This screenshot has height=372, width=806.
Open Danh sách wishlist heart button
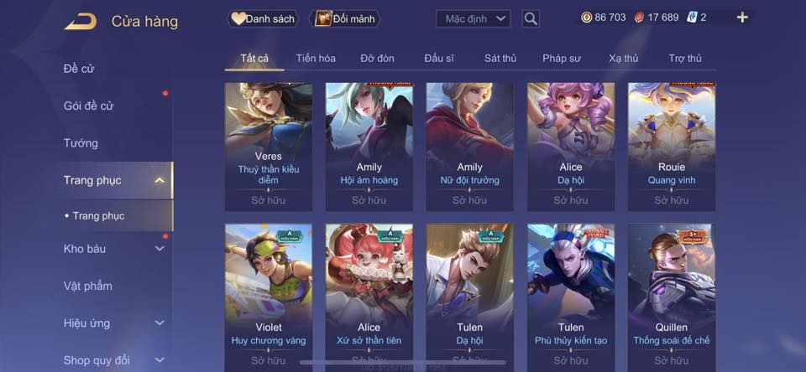(x=263, y=19)
